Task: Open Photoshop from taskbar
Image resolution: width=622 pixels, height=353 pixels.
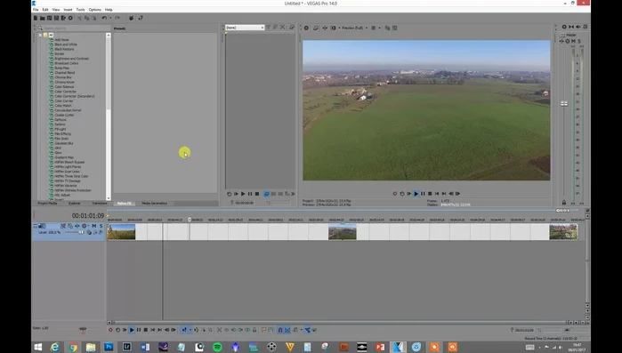Action: pos(109,347)
